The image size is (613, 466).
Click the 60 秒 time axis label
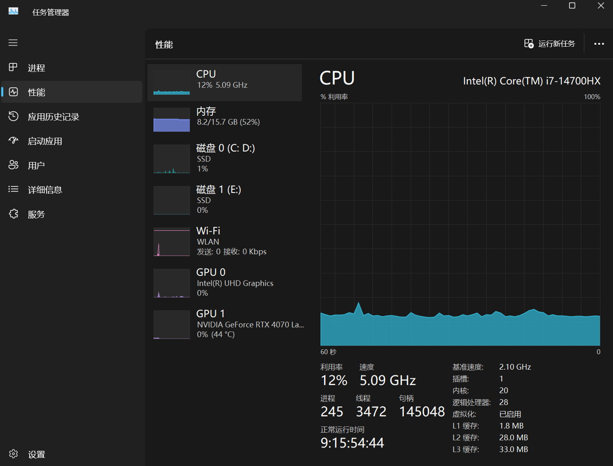(x=328, y=352)
